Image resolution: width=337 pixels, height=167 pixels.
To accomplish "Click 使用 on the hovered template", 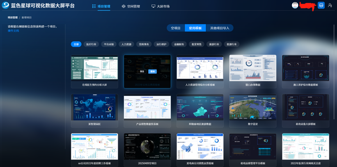I will [x=153, y=71].
